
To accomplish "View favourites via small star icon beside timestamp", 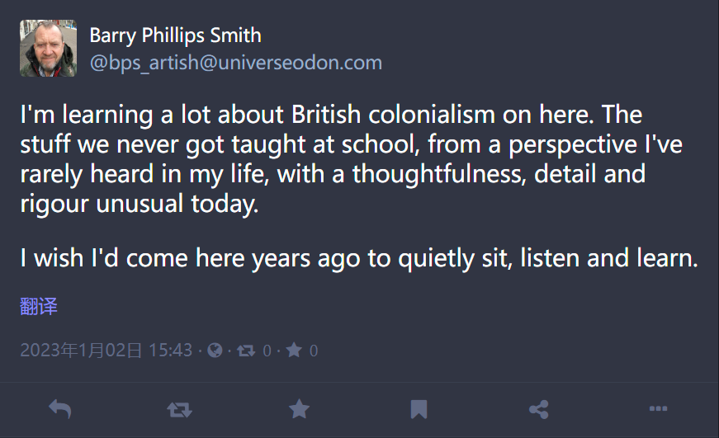I will (x=294, y=351).
